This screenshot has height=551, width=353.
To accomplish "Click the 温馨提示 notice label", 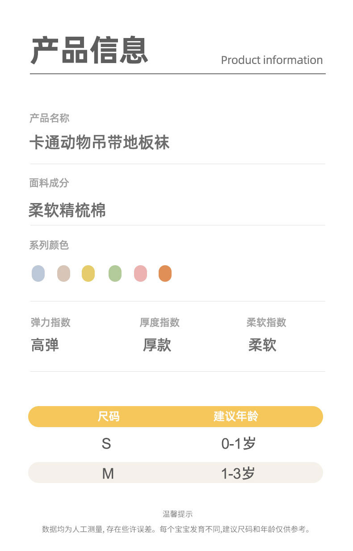I will coord(177,514).
